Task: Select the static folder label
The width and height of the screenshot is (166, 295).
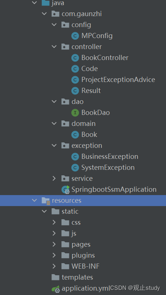Action: pos(70,212)
